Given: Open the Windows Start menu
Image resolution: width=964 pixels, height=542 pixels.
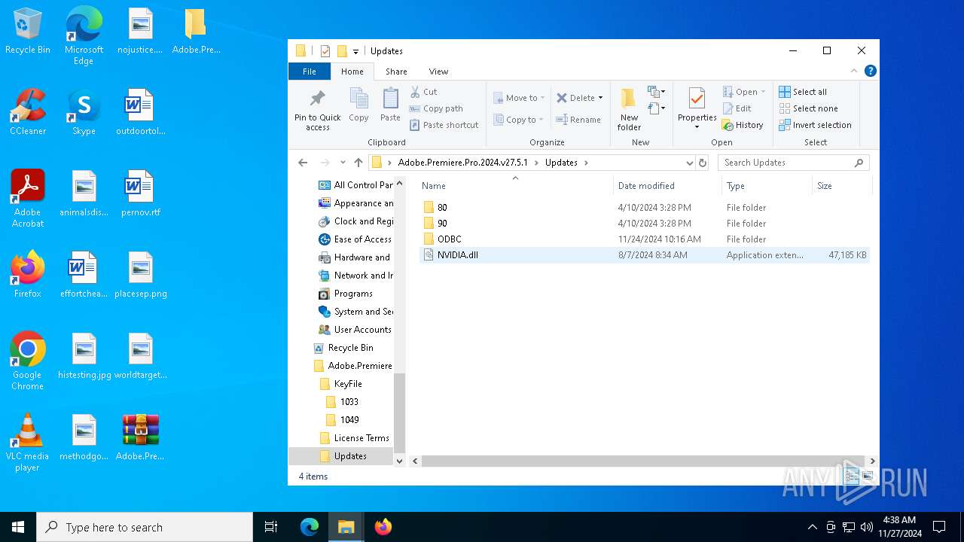Looking at the screenshot, I should [x=18, y=527].
